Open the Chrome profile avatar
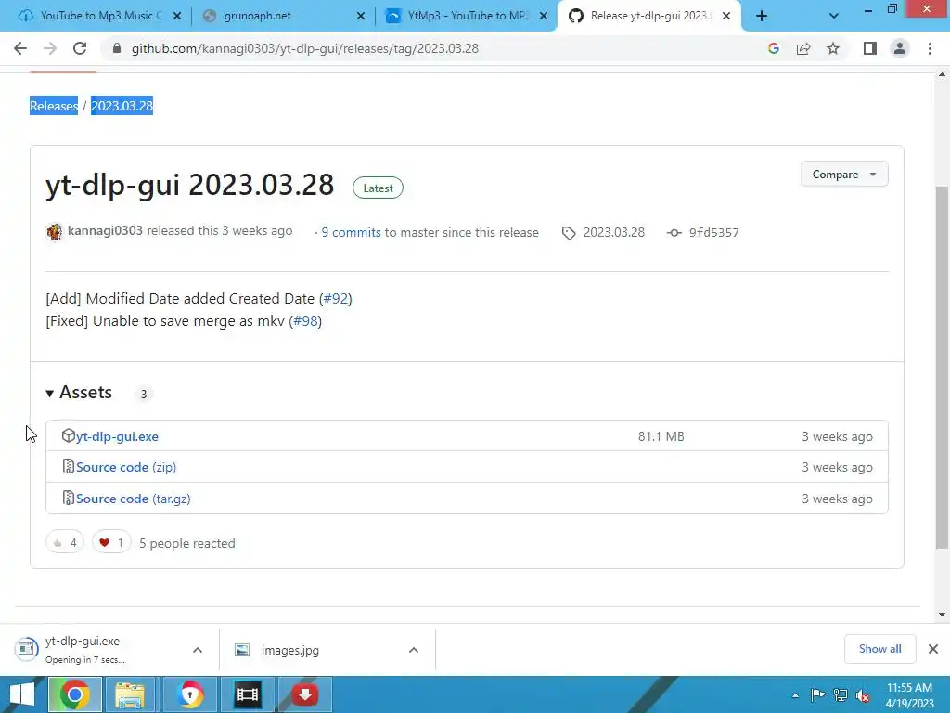This screenshot has height=713, width=950. [x=900, y=48]
